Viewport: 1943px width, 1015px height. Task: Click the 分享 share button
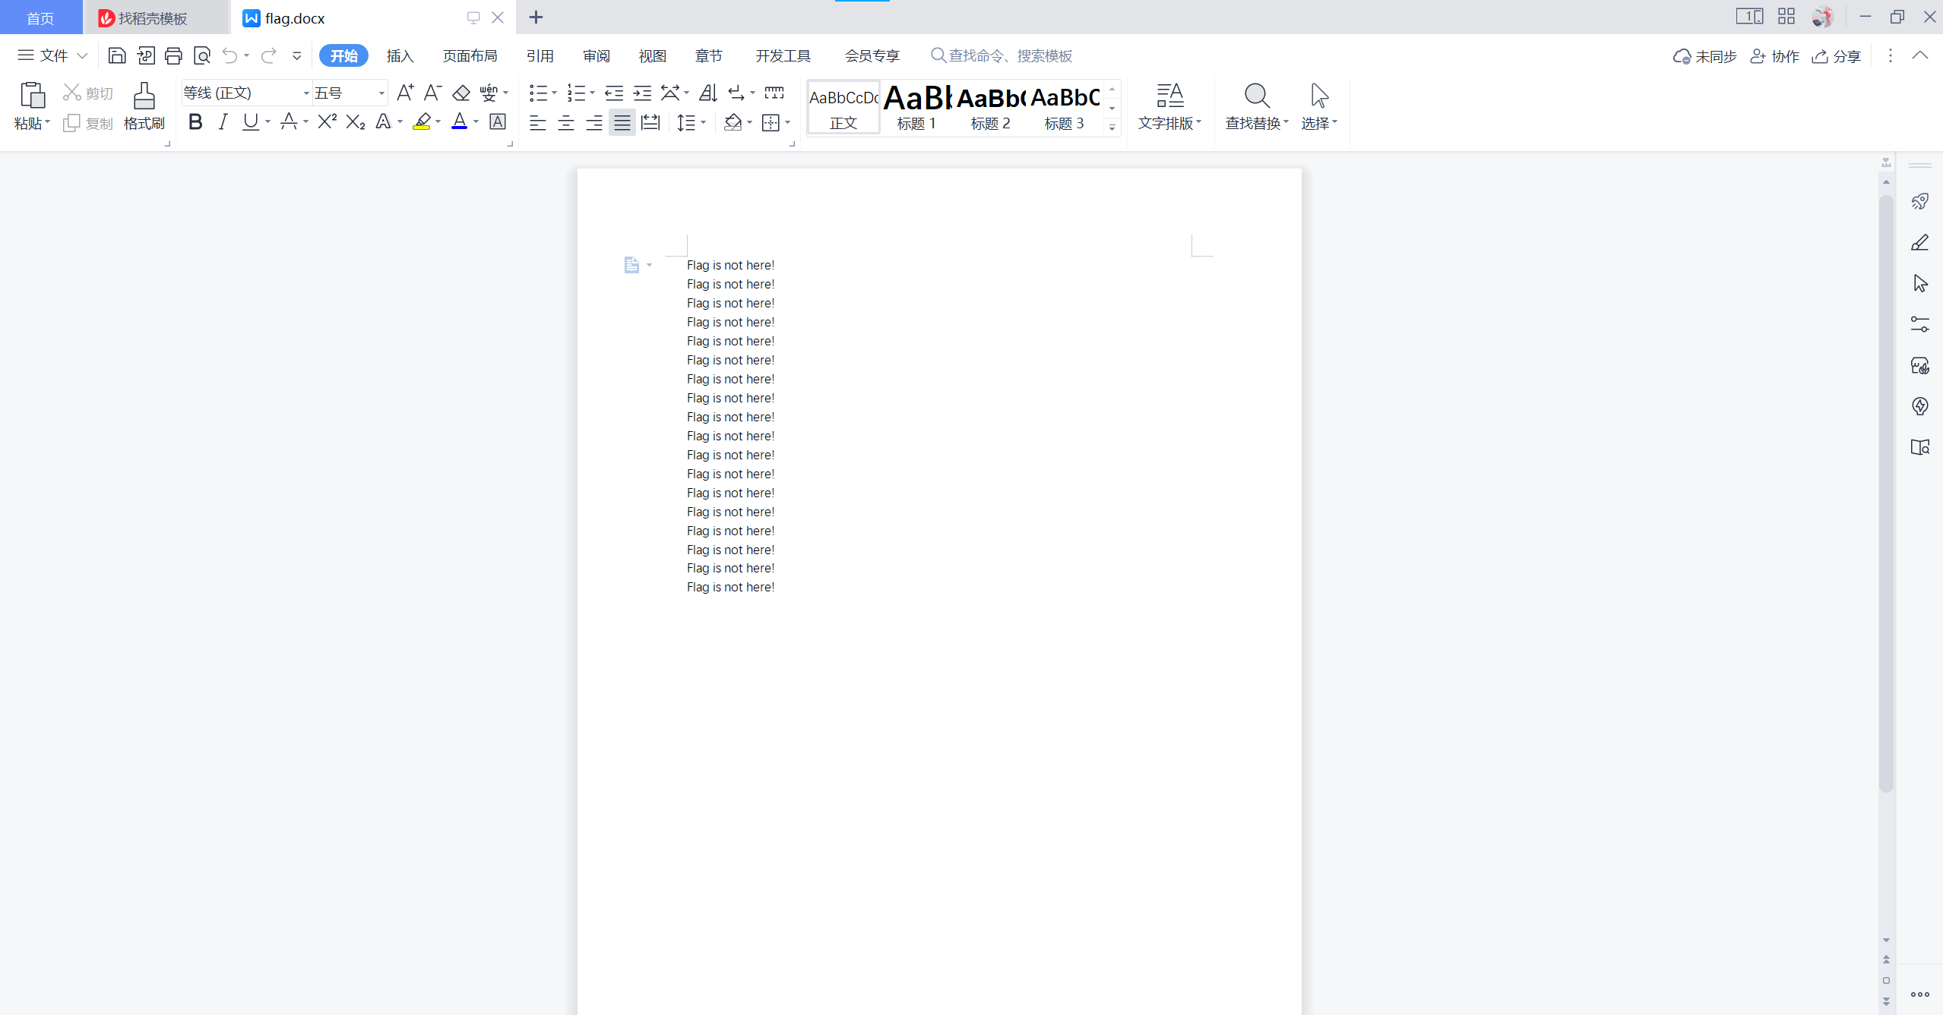coord(1837,56)
